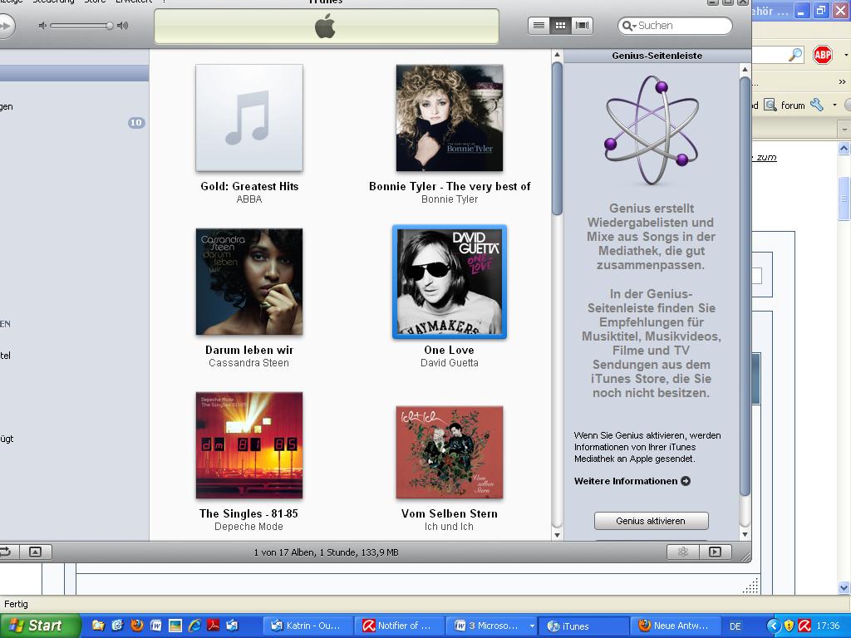
Task: Launch Internet Explorer from Quick Launch
Action: click(x=194, y=626)
